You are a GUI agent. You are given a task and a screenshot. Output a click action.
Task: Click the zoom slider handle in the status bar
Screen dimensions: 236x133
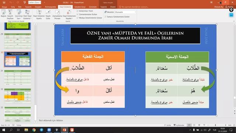click(215, 125)
